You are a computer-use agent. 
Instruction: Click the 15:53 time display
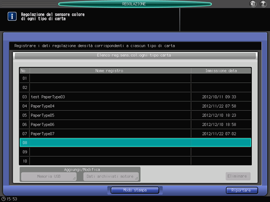[x=12, y=199]
